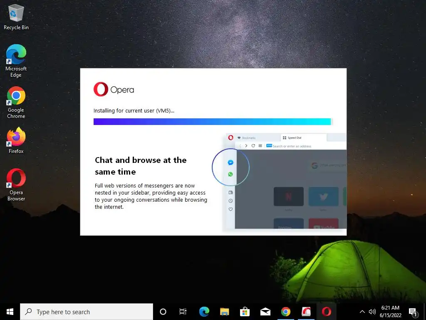Click the speed dial grid icon in preview toolbar

[x=260, y=145]
